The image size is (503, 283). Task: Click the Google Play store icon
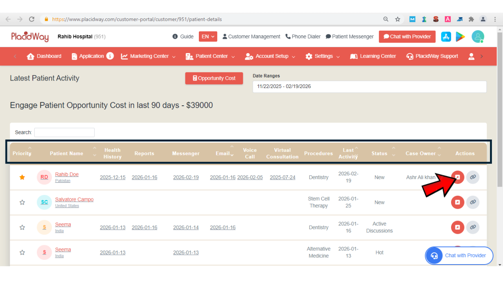pyautogui.click(x=460, y=37)
